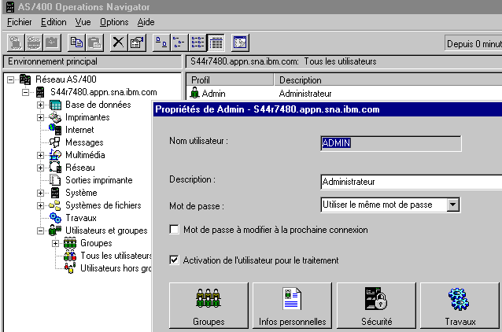Switch to small icons view
Viewport: 502px width, 332px height.
click(x=179, y=42)
